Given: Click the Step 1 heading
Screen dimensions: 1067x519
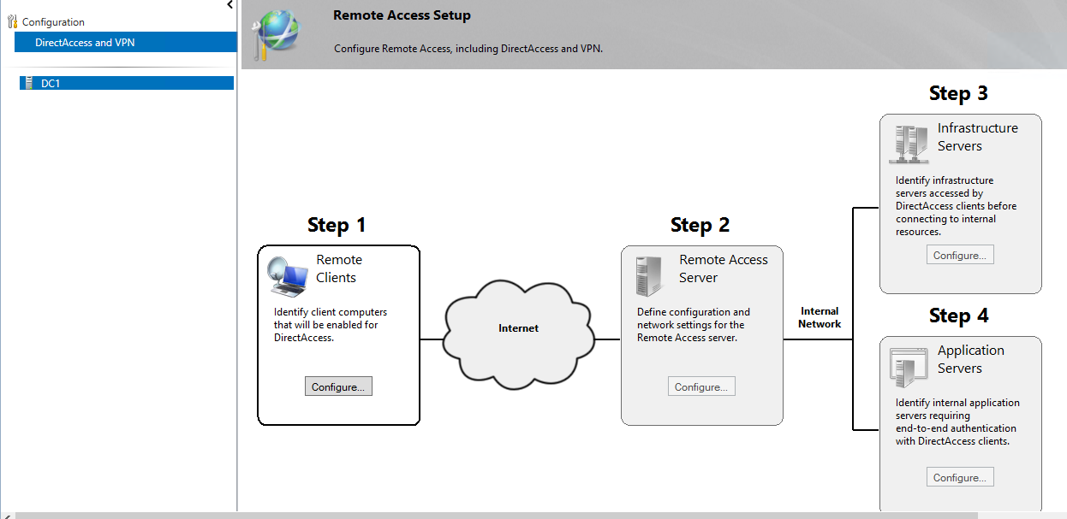Looking at the screenshot, I should click(337, 225).
